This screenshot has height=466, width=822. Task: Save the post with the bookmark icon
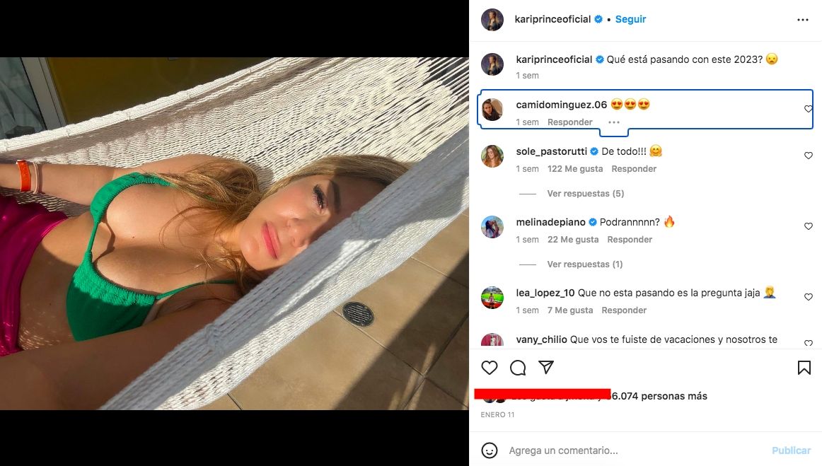click(x=804, y=368)
